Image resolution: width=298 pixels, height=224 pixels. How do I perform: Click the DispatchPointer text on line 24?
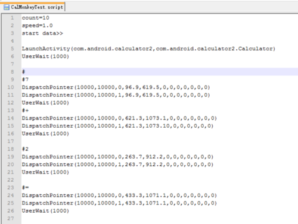click(x=119, y=195)
